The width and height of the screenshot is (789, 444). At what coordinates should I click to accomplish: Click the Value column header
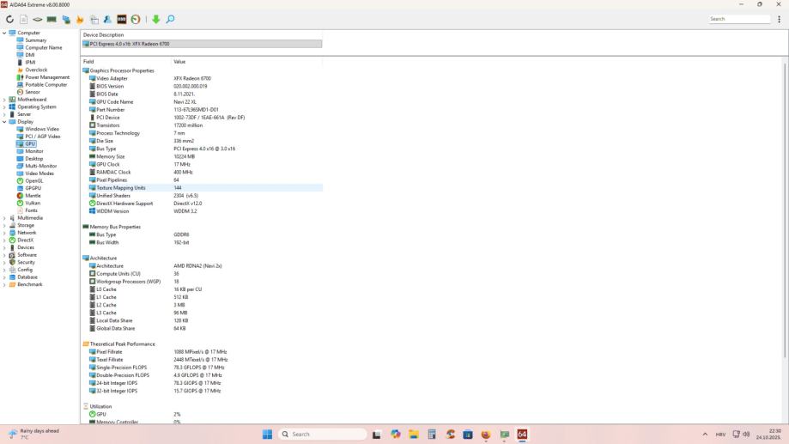179,62
